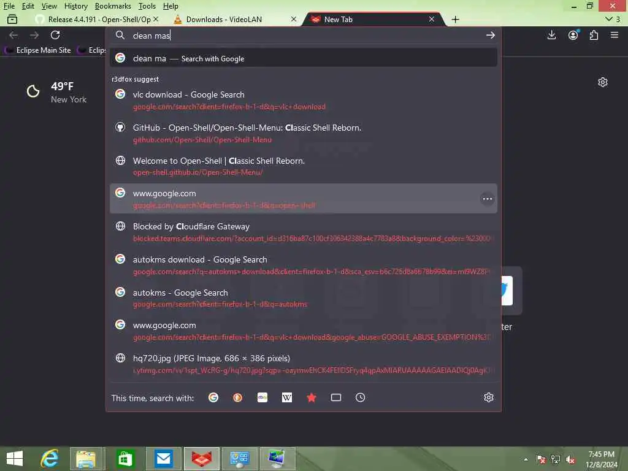The height and width of the screenshot is (471, 628).
Task: Close the New Tab tab
Action: pos(431,19)
